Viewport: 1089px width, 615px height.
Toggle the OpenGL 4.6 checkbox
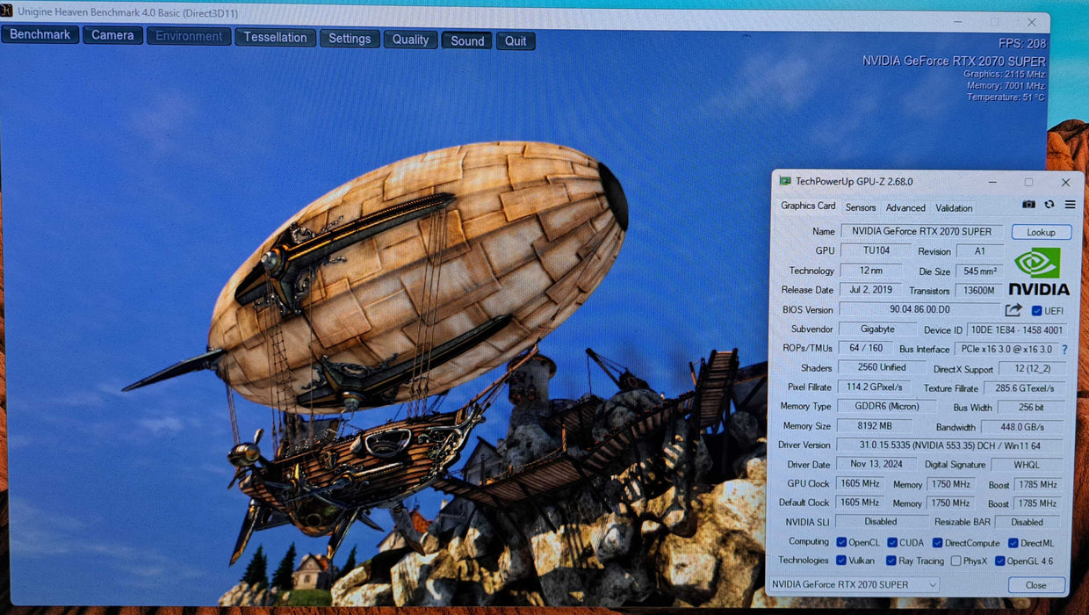pyautogui.click(x=999, y=561)
